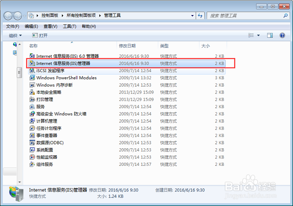Click 2009/7/14 12:57 date of 组件服务

[135, 165]
